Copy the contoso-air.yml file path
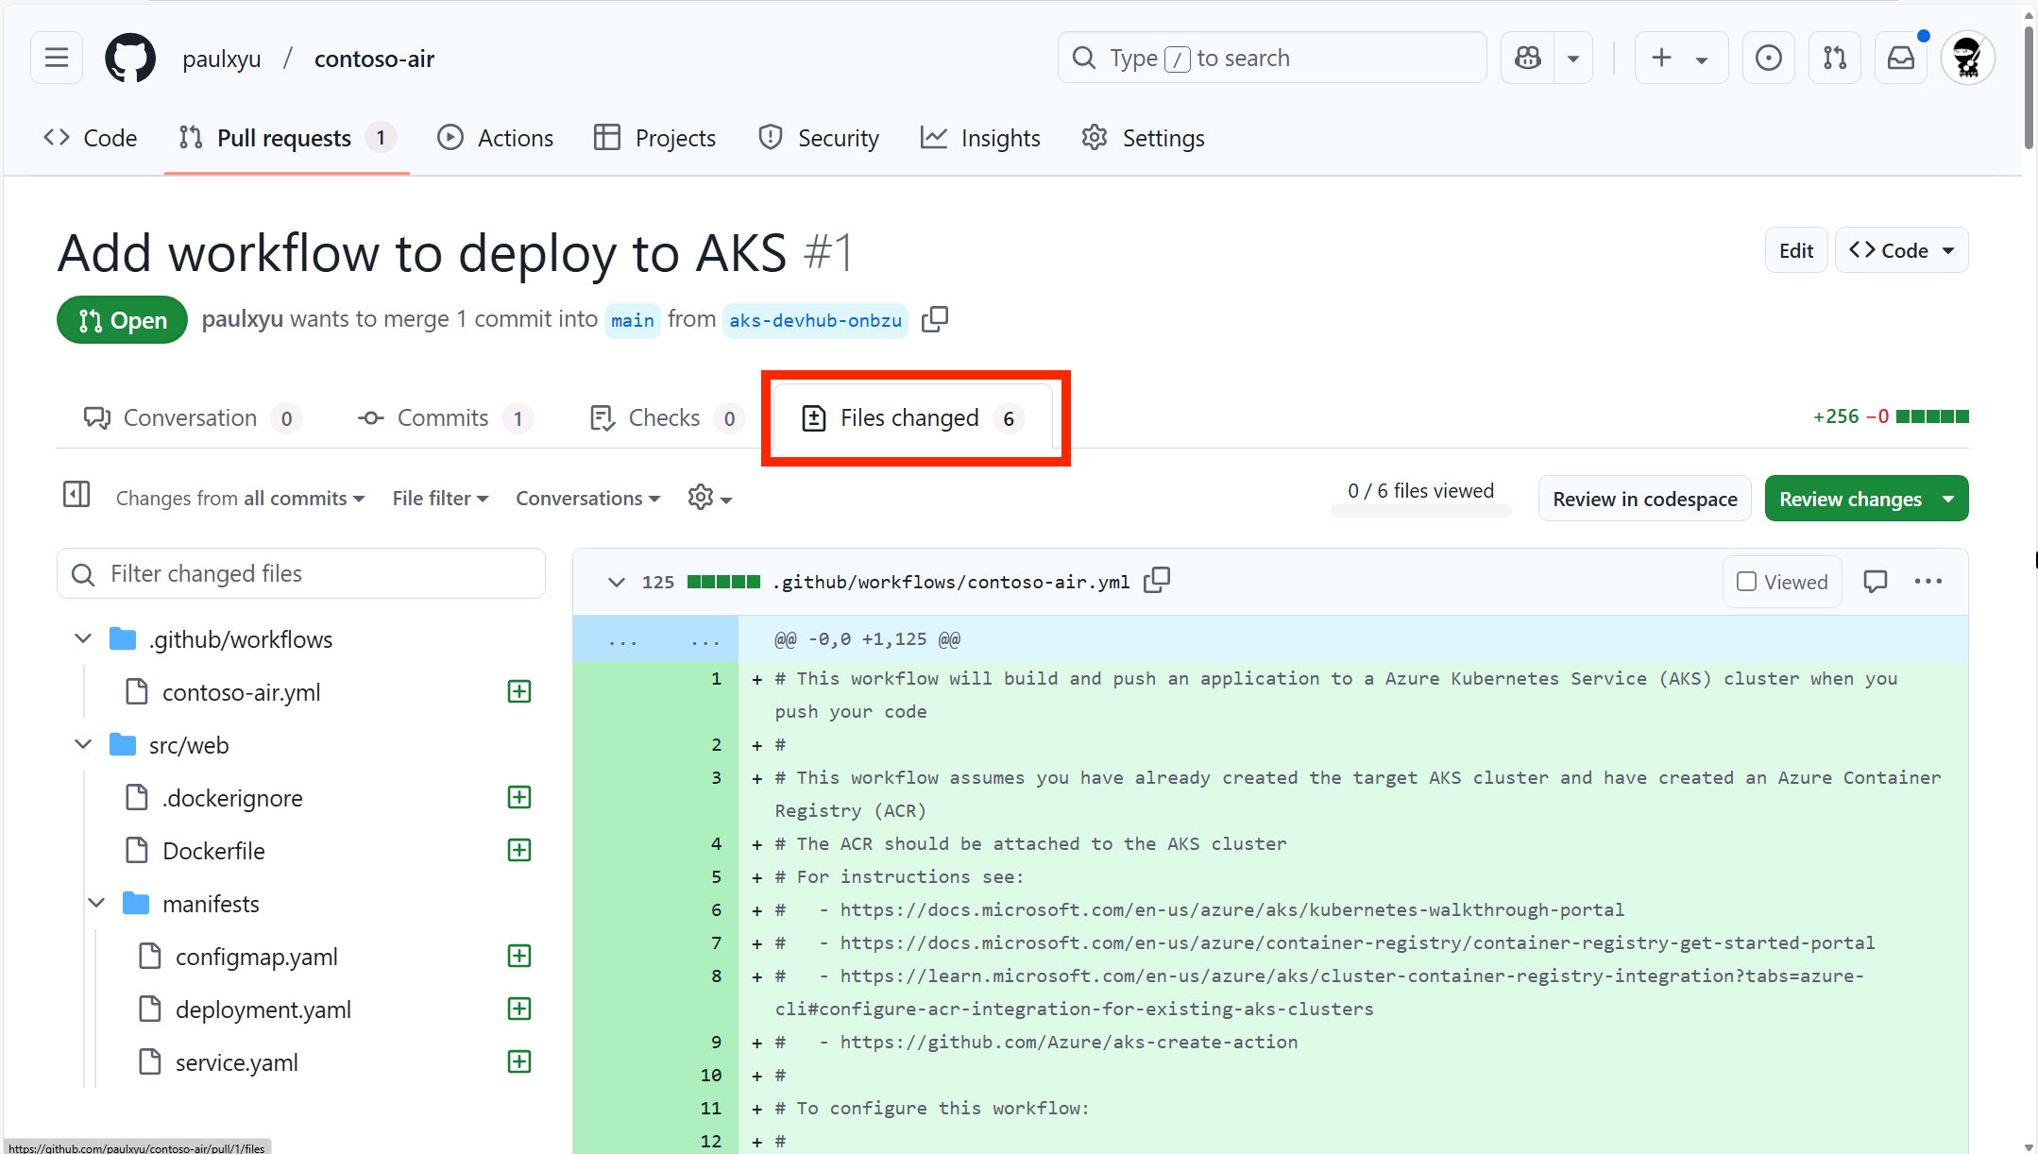Viewport: 2038px width, 1154px height. click(1157, 580)
